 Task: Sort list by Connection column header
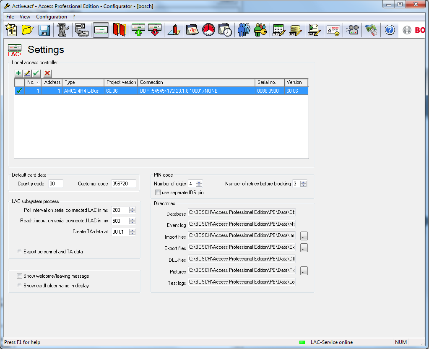point(196,82)
